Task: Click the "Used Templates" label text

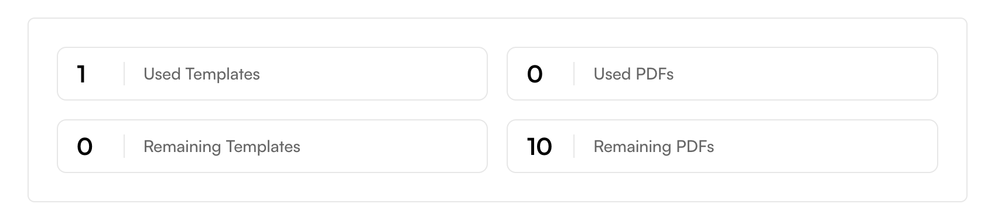Action: [201, 74]
